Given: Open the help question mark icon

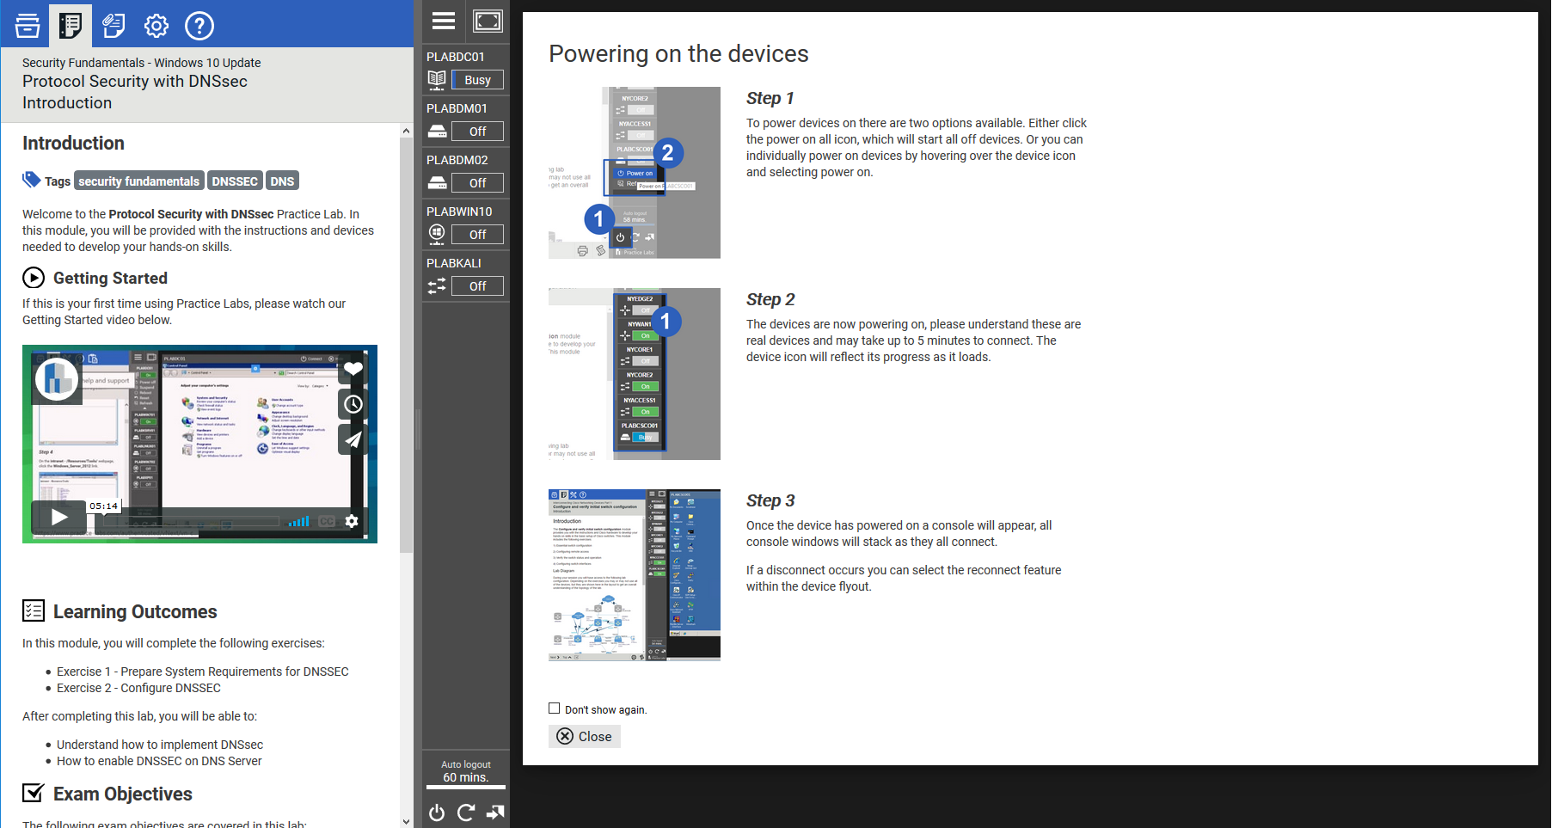Looking at the screenshot, I should point(199,26).
